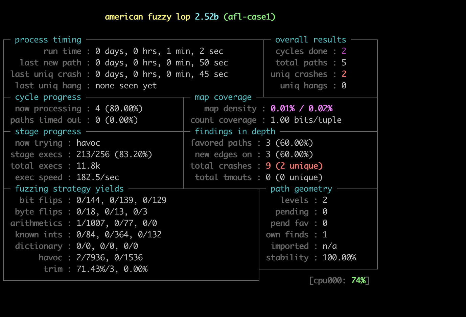
Task: Click the 'map density' label
Action: (230, 109)
